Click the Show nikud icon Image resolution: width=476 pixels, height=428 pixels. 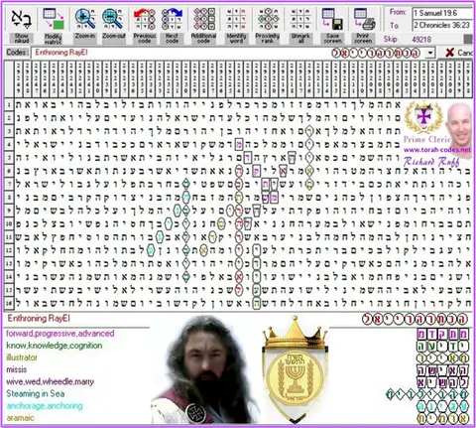[22, 19]
